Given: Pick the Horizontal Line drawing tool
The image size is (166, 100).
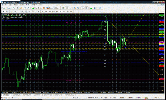Looking at the screenshot, I should pos(15,11).
